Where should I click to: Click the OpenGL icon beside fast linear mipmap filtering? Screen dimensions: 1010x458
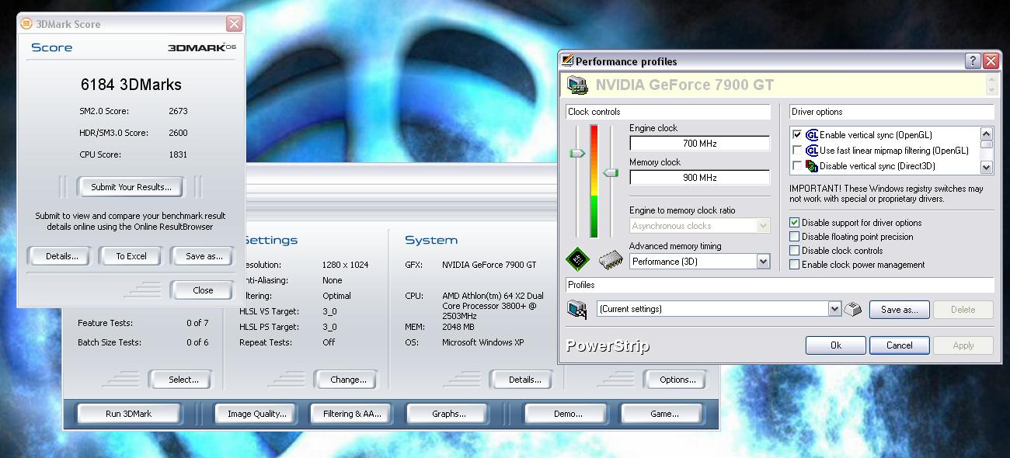pyautogui.click(x=812, y=151)
